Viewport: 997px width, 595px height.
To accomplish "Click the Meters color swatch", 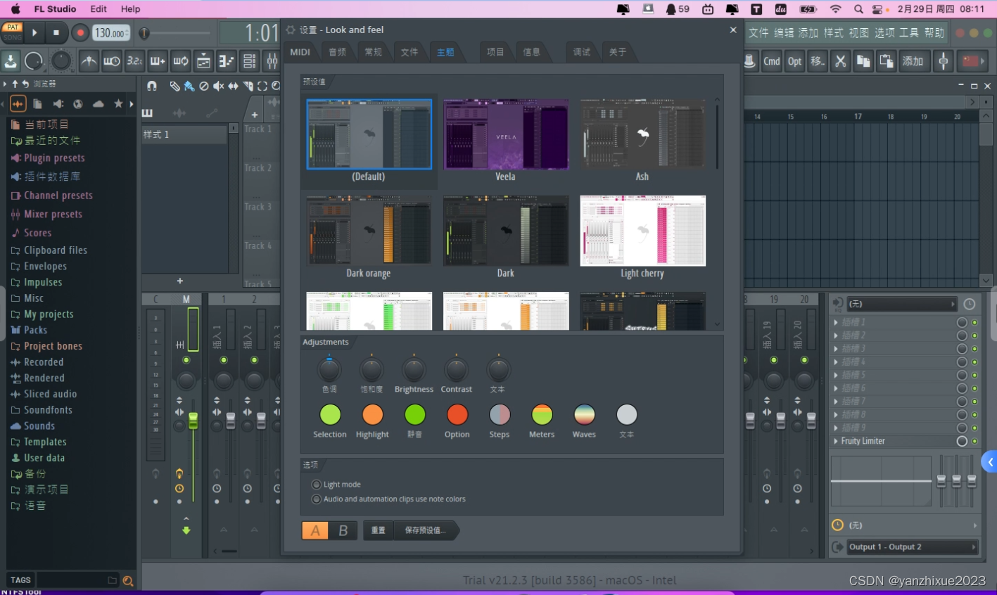I will click(542, 415).
